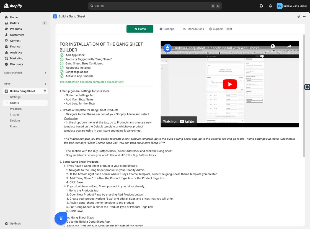310x229 pixels.
Task: Switch to the Transactions tab
Action: pyautogui.click(x=193, y=29)
